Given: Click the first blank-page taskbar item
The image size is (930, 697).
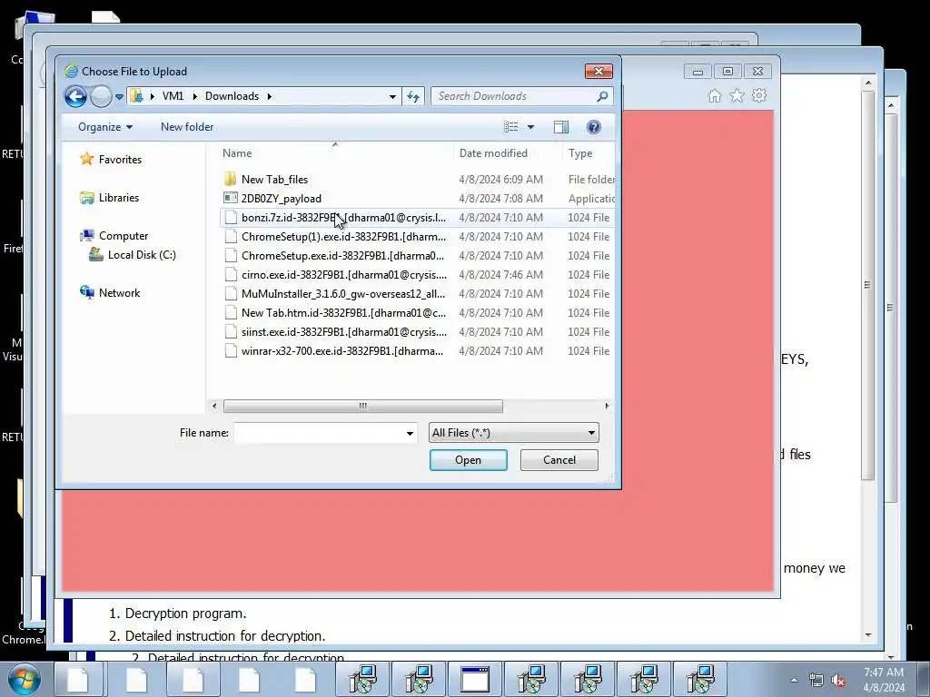Looking at the screenshot, I should point(80,679).
